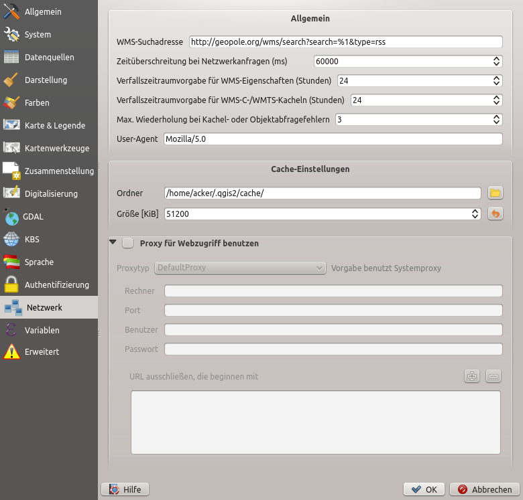
Task: Click the reset cache size icon
Action: [495, 214]
